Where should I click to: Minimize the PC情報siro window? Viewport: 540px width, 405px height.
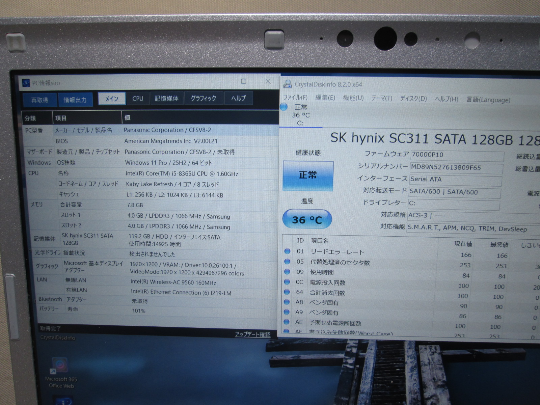(220, 81)
